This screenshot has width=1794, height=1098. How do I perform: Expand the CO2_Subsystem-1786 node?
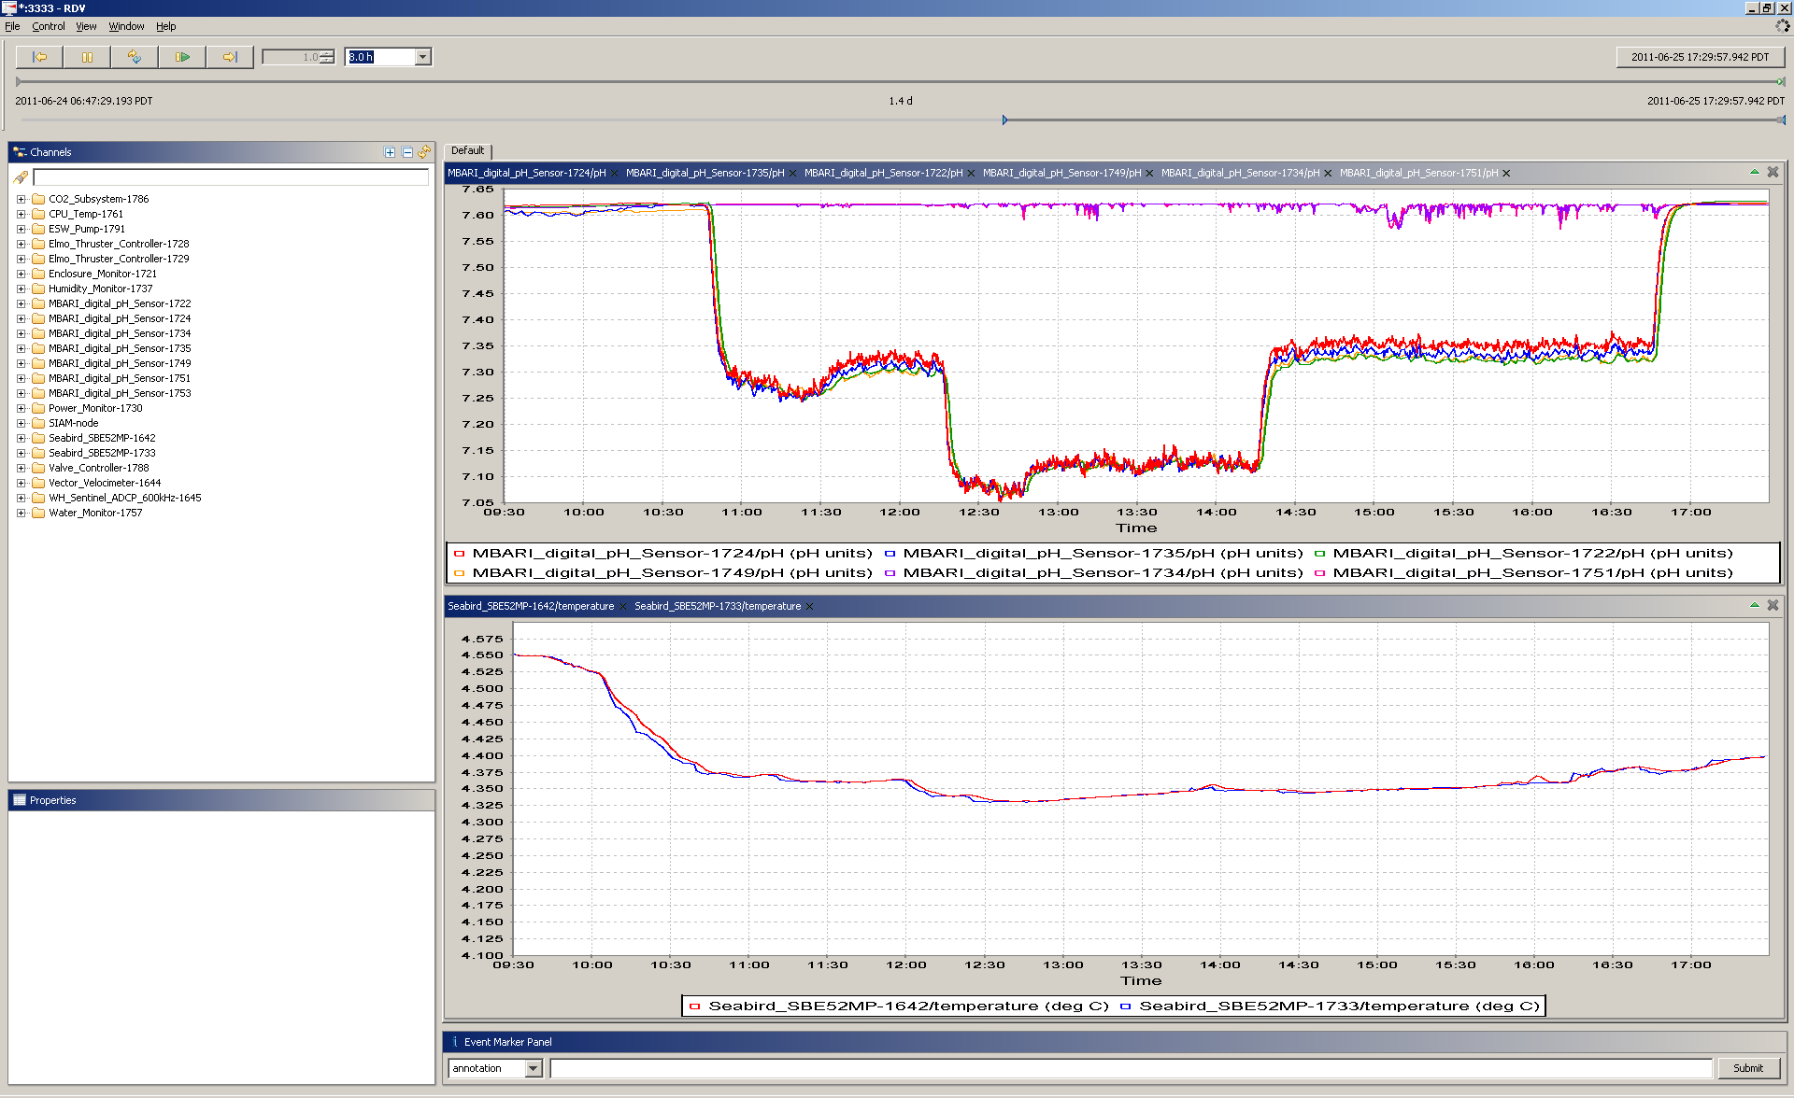click(21, 199)
